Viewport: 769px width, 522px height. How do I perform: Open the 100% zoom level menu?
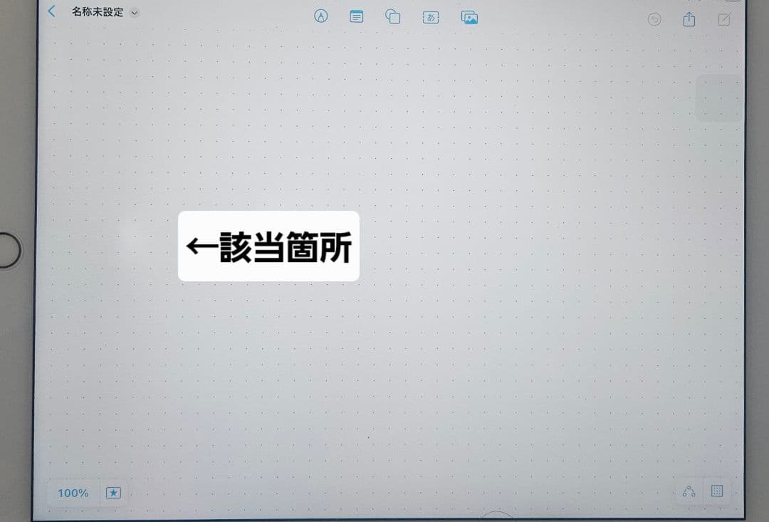[73, 493]
